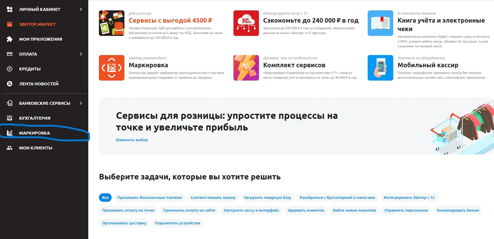The height and width of the screenshot is (239, 494).
Task: Open Комплект сервисов heading
Action: click(x=294, y=65)
